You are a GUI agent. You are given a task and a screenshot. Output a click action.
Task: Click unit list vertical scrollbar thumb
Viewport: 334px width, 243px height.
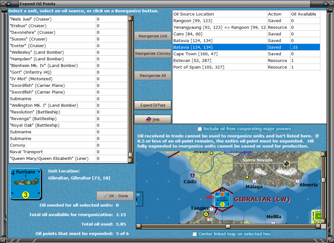[x=131, y=155]
